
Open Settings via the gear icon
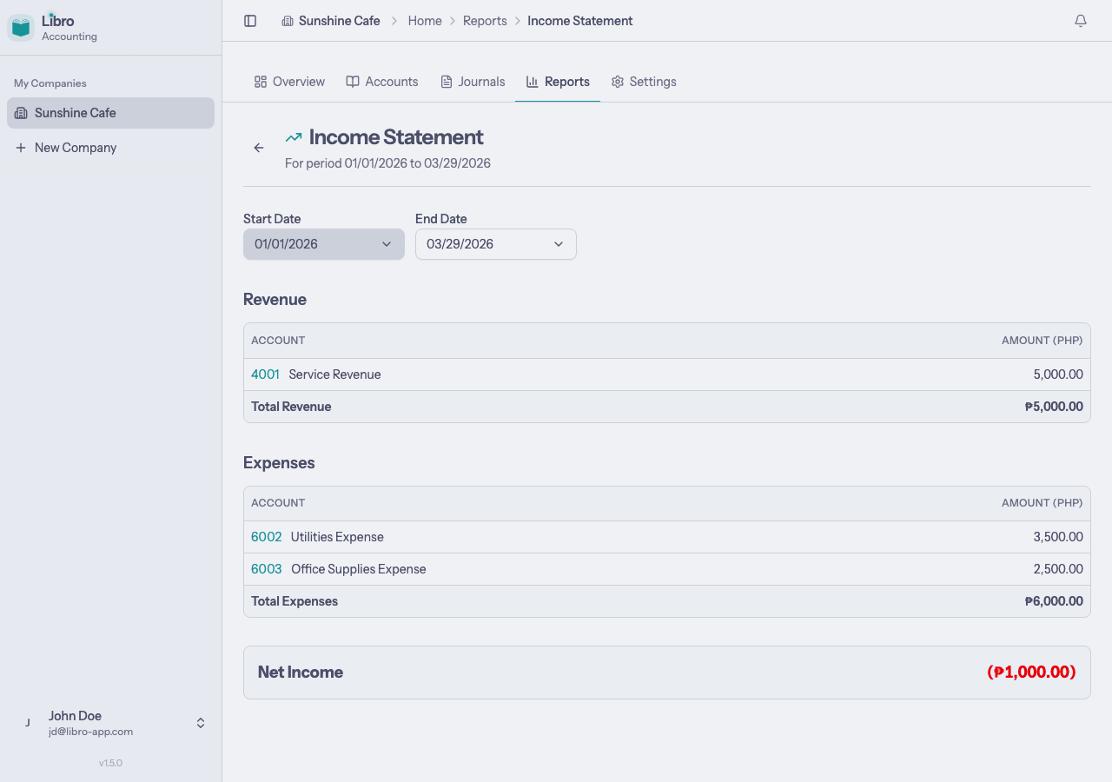(x=617, y=81)
